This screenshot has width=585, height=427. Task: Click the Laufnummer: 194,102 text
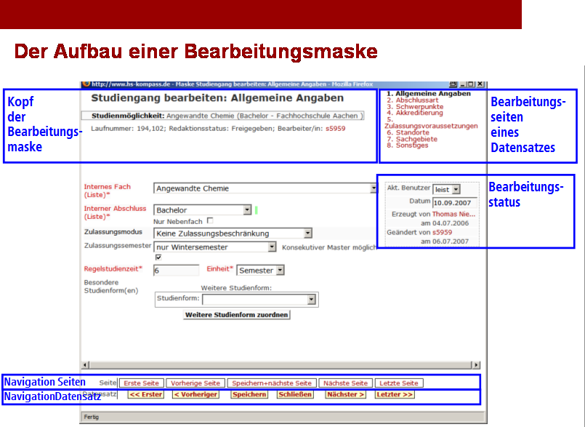coord(129,129)
